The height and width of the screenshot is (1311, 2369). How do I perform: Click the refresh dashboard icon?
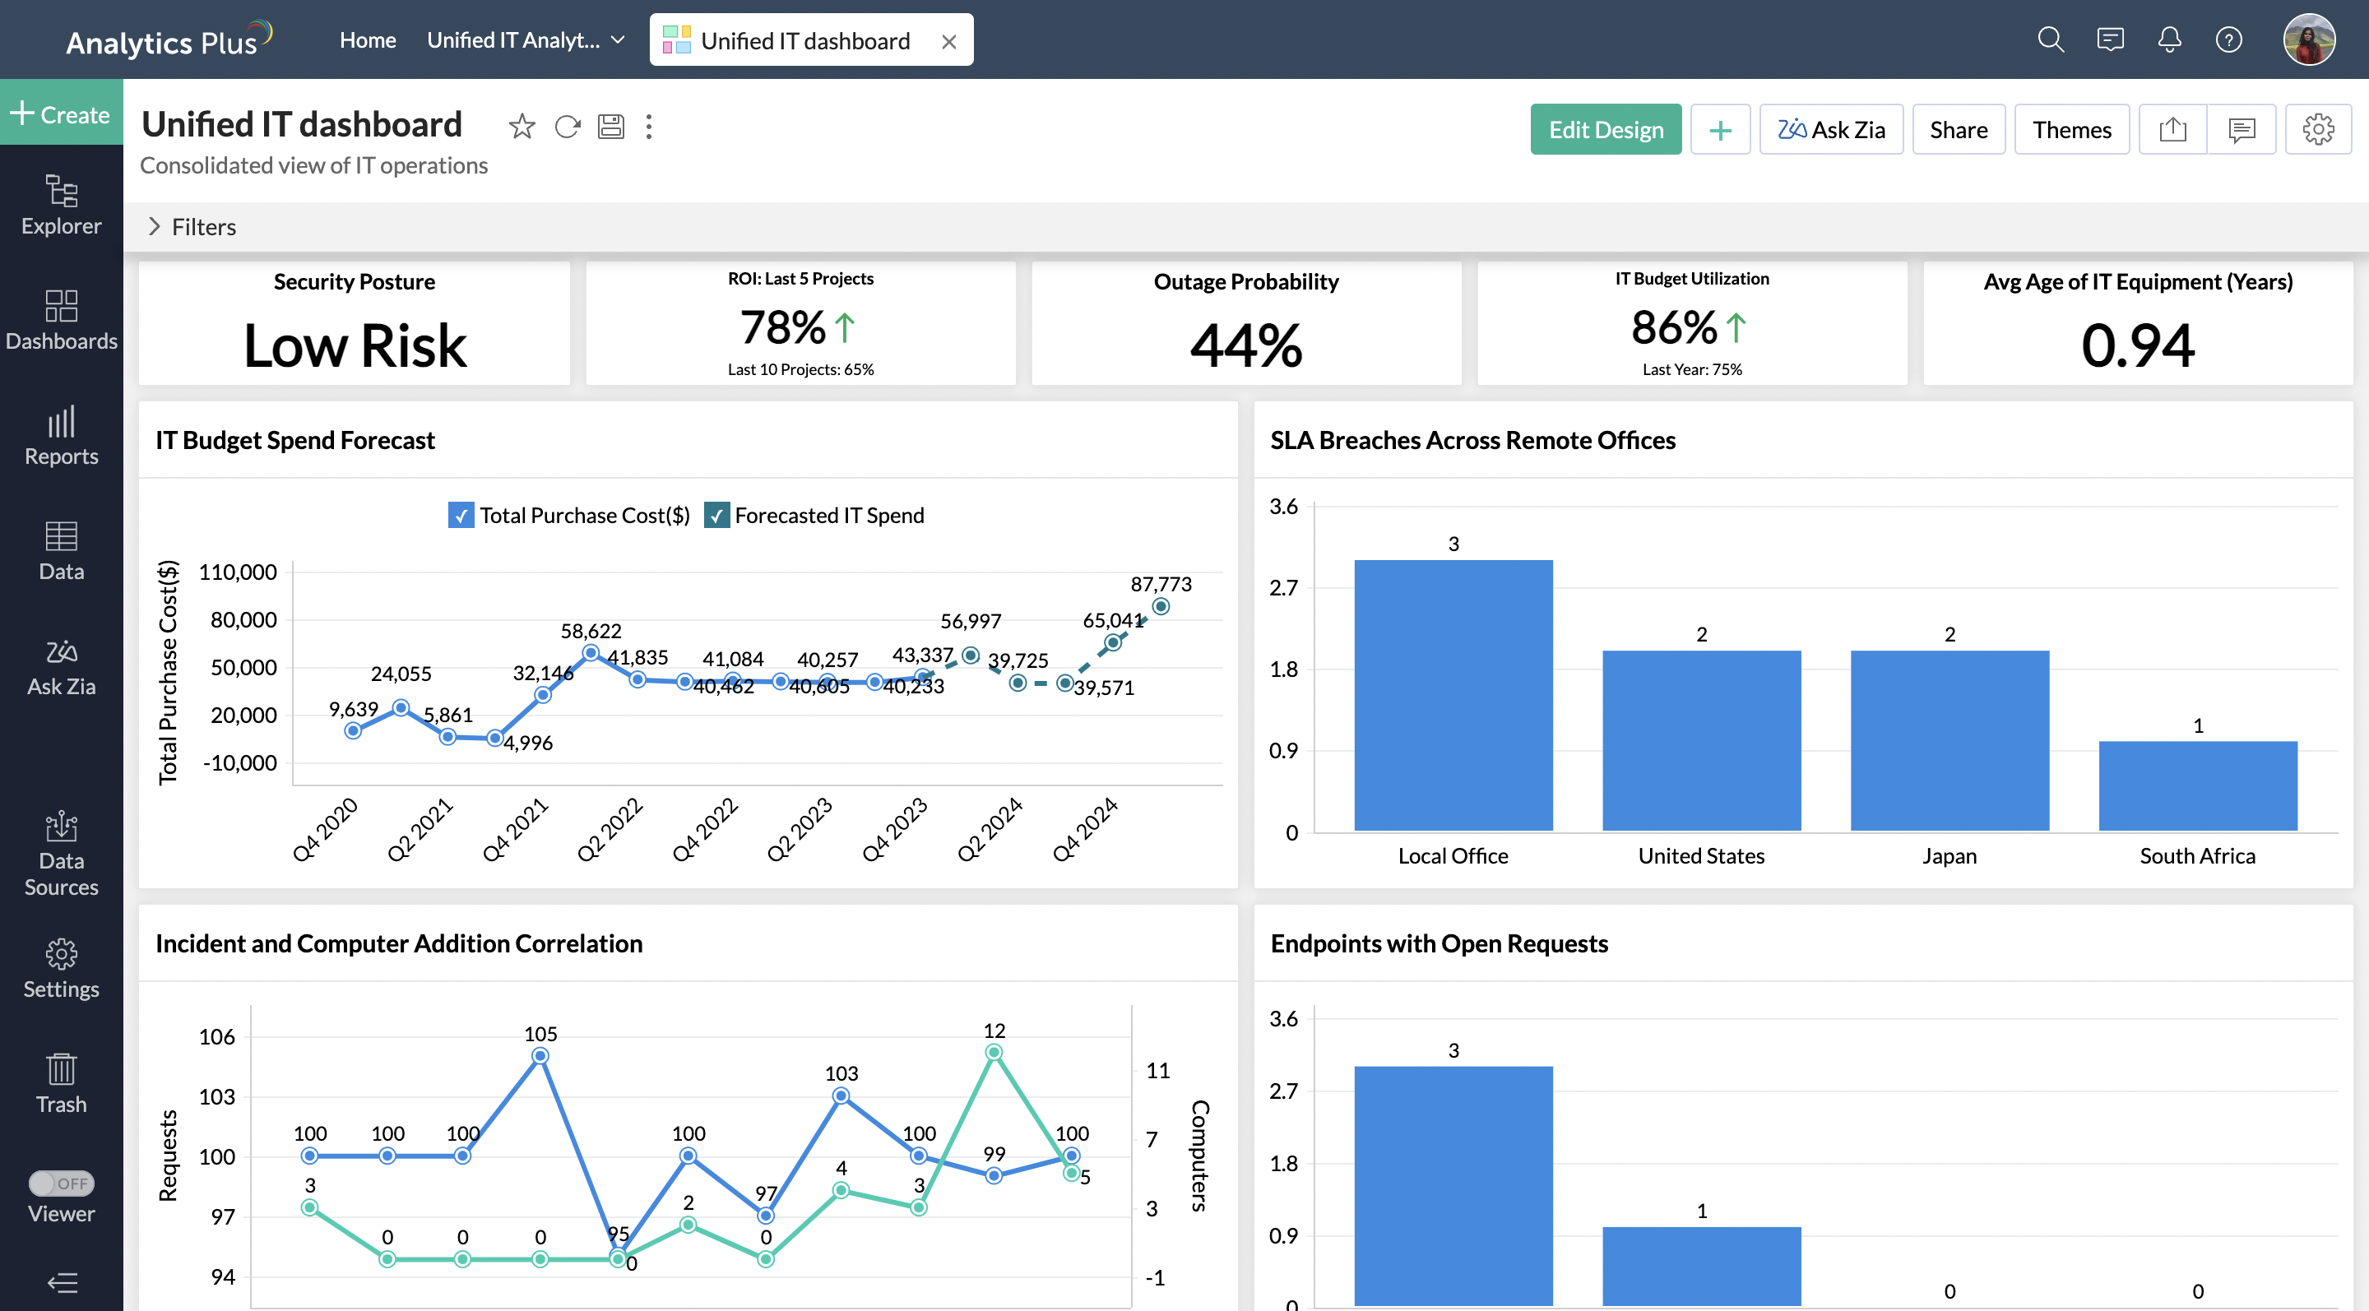click(x=568, y=126)
